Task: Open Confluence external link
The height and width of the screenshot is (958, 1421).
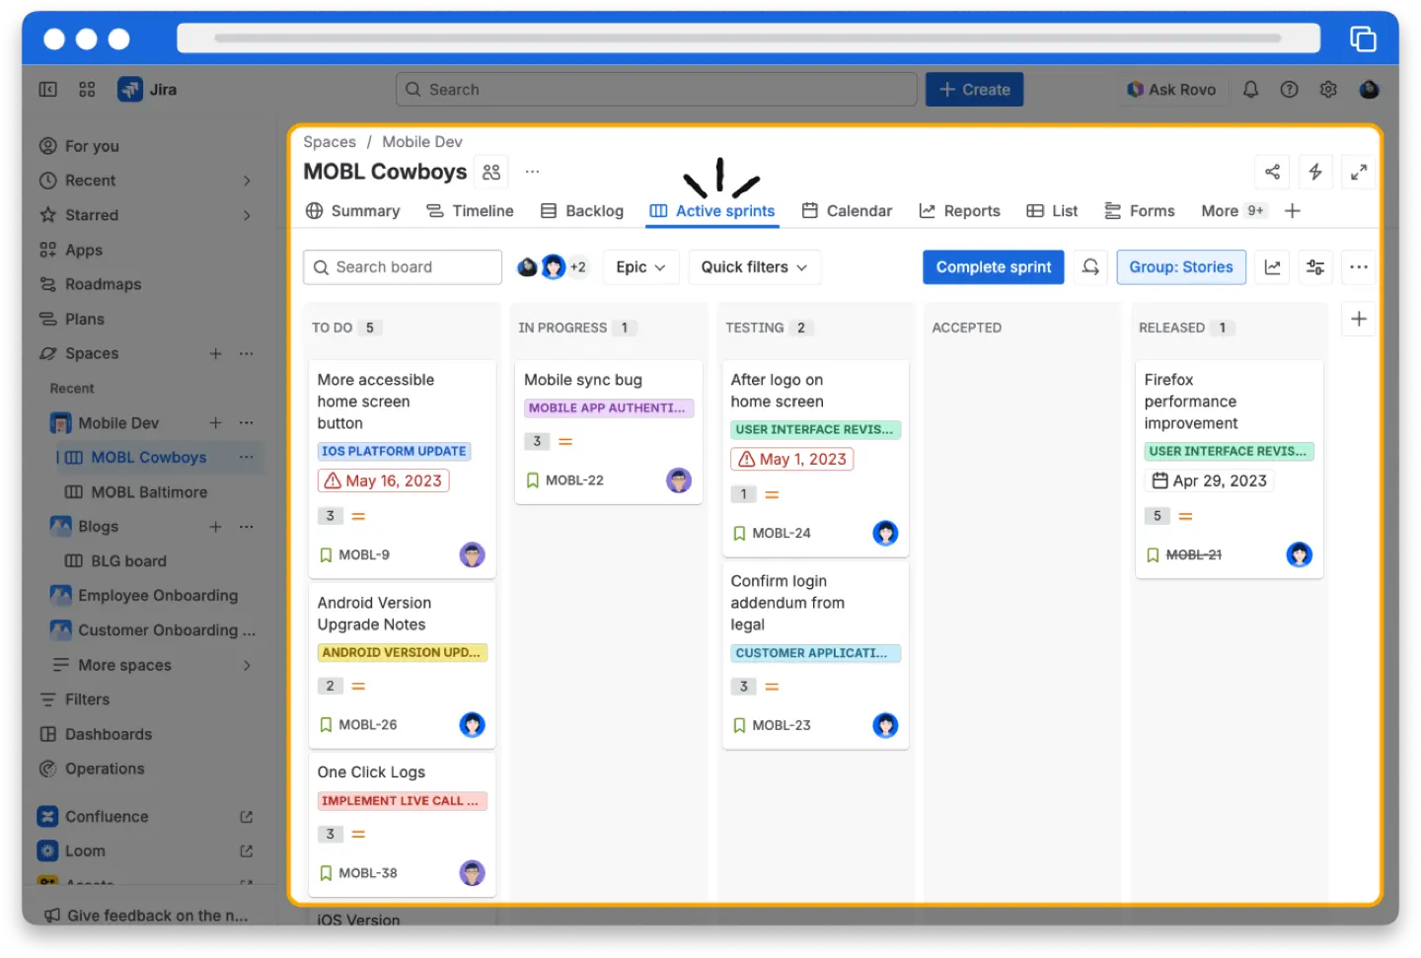Action: pos(247,817)
